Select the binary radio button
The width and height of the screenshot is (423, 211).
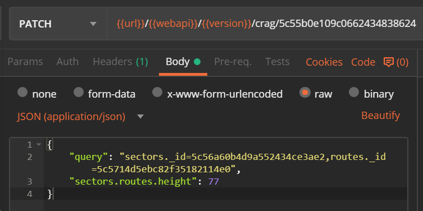354,93
